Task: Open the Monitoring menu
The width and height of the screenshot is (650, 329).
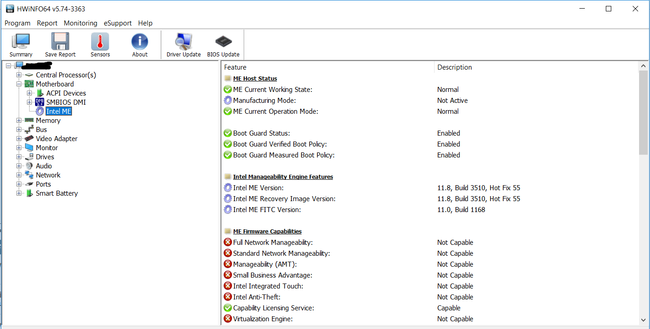Action: tap(80, 23)
